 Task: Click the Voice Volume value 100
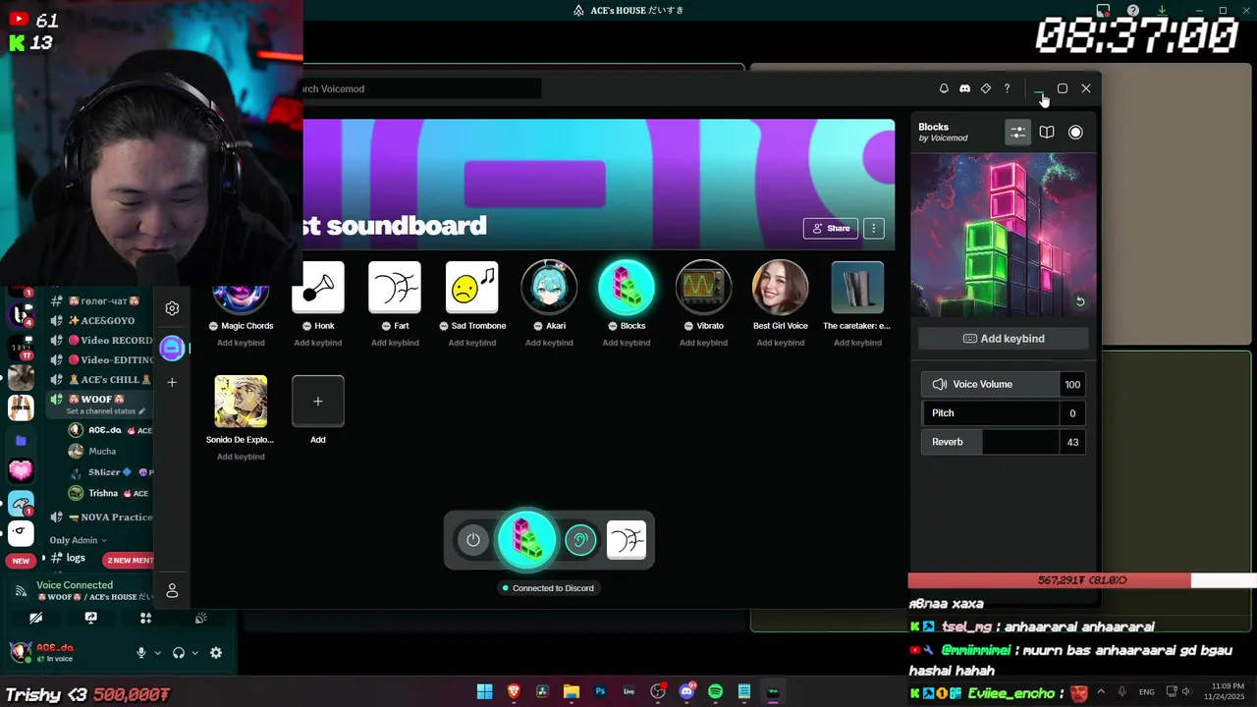point(1072,384)
